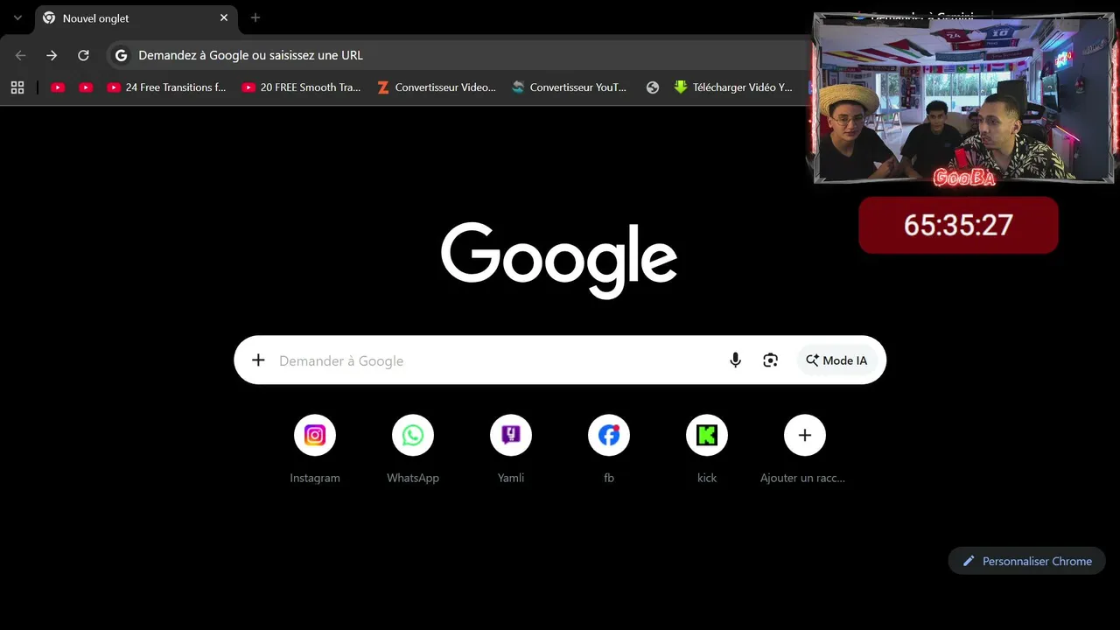Open the globe icon bookmark

click(653, 87)
